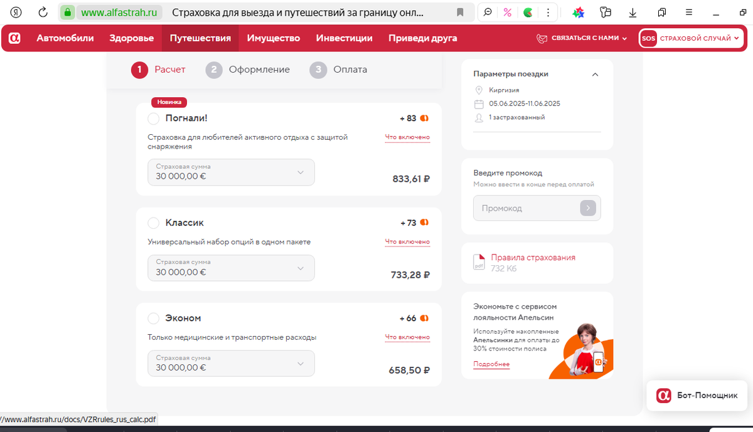Bookmark this page with the bookmark icon
Screen dimensions: 753x432
coord(460,12)
